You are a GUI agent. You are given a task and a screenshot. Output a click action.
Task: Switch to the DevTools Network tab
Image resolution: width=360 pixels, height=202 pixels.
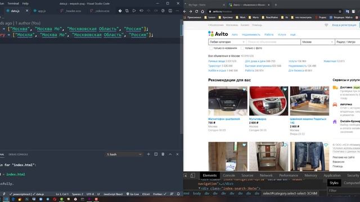pyautogui.click(x=266, y=176)
